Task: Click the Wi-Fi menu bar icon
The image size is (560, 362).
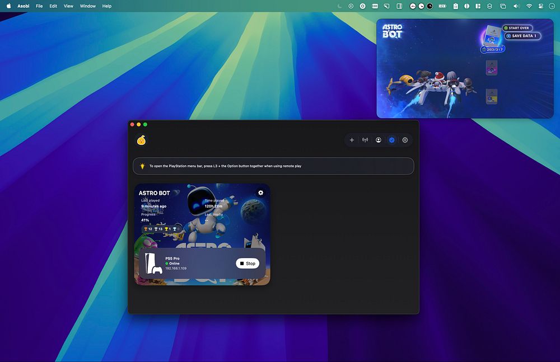Action: (x=529, y=6)
